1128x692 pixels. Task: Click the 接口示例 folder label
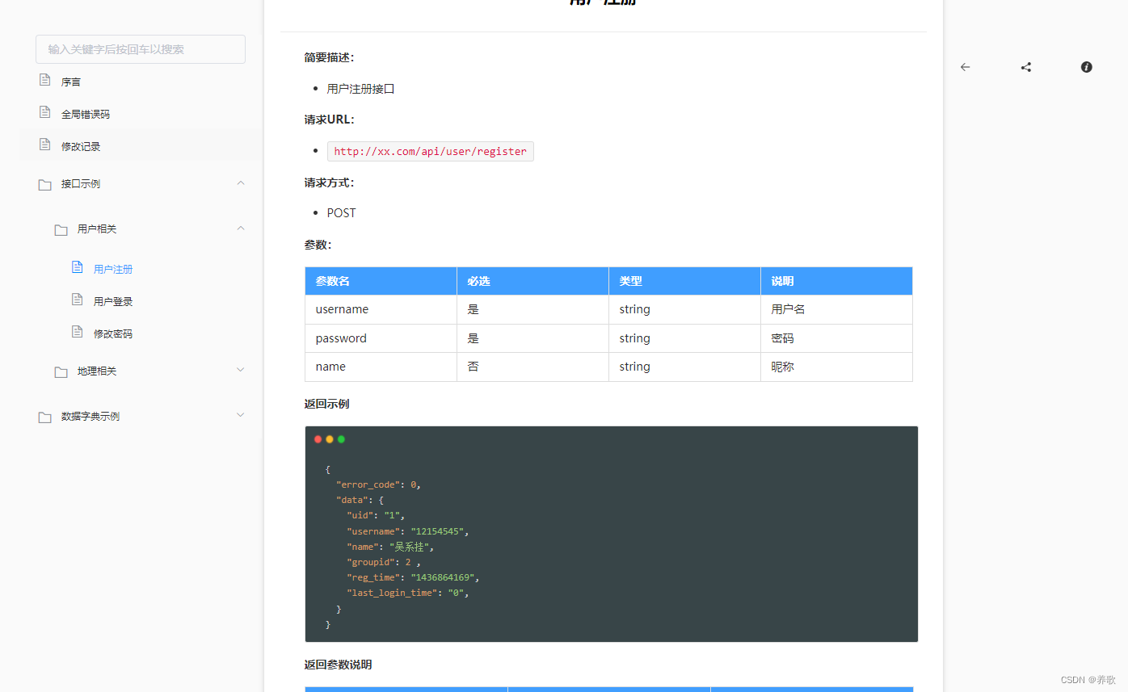[81, 184]
